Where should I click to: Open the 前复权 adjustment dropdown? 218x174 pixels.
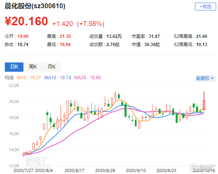click(205, 78)
